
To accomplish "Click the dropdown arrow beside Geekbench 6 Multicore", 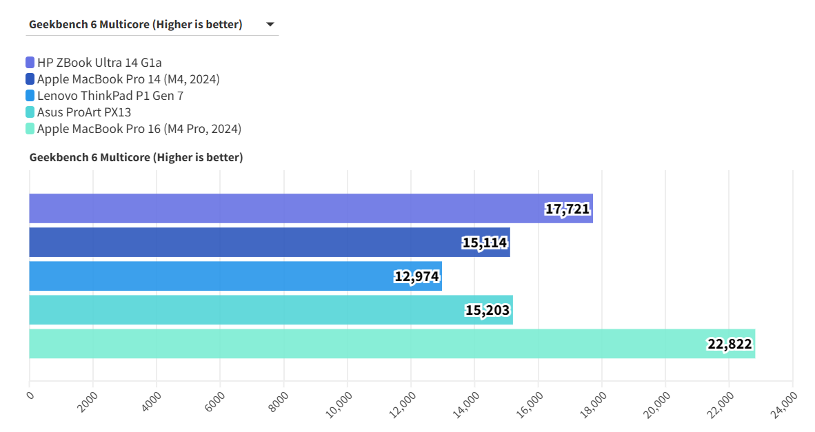I will pos(270,25).
